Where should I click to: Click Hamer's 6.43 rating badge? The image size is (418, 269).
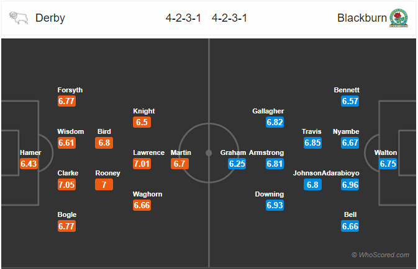click(x=29, y=164)
